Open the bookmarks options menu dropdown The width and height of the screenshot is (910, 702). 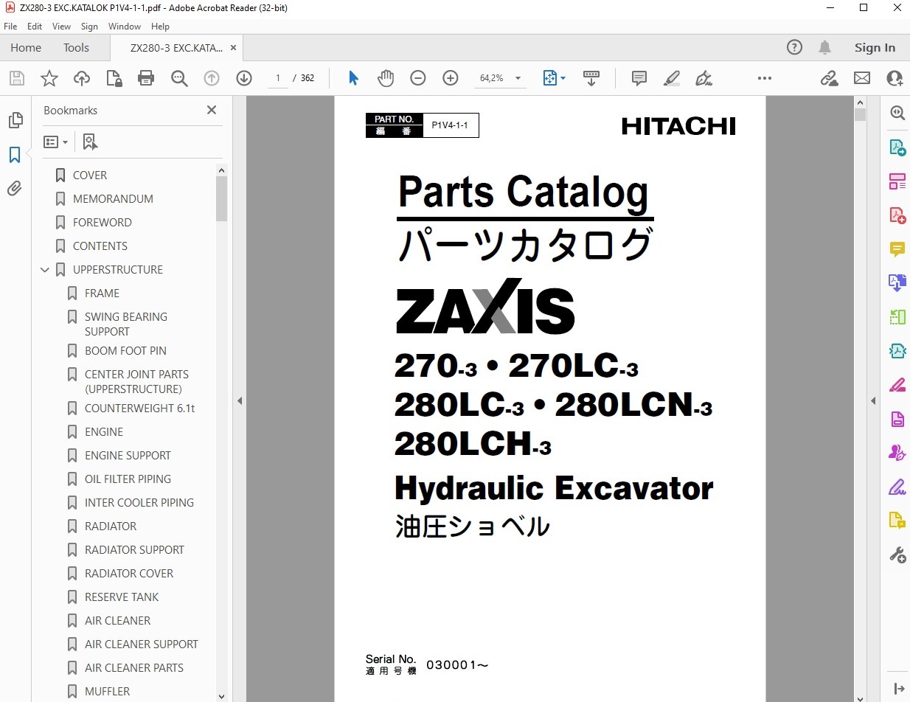point(55,142)
